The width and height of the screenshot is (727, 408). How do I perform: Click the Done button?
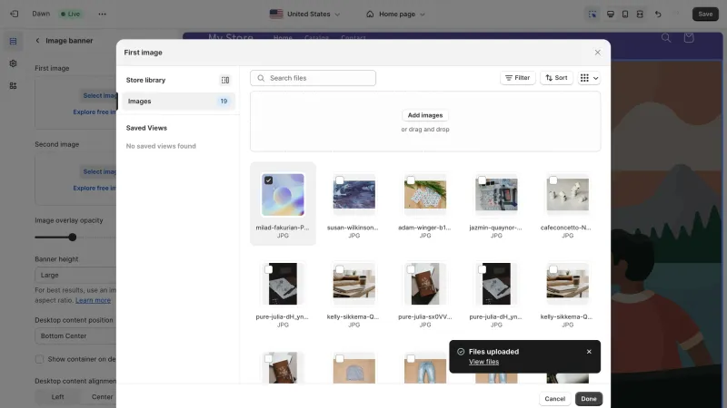coord(589,399)
